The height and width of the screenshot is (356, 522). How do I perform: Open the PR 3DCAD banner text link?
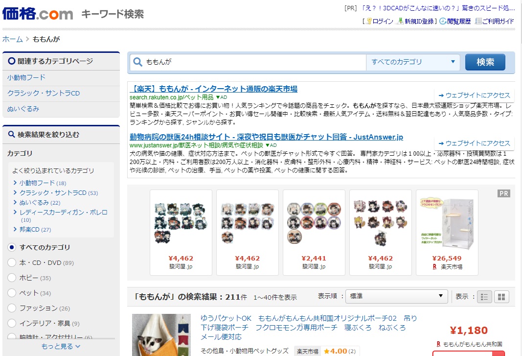[x=438, y=8]
